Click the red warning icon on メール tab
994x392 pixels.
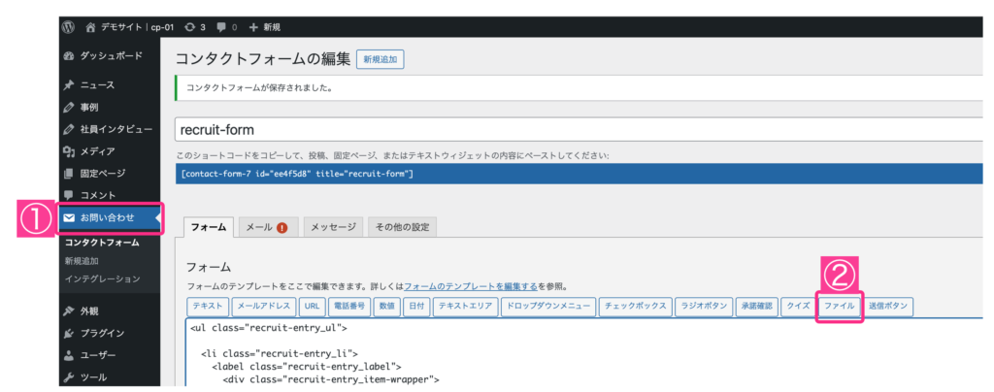point(282,228)
